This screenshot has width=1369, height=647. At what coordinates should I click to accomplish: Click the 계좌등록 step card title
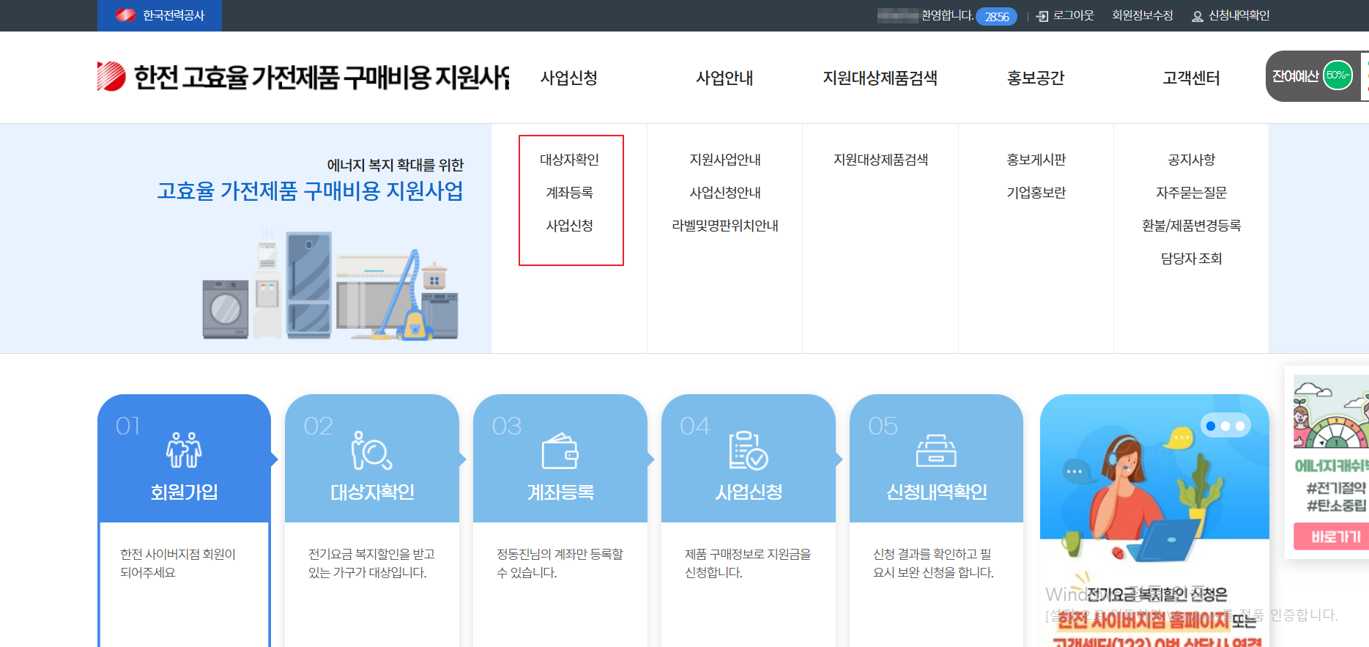(560, 492)
